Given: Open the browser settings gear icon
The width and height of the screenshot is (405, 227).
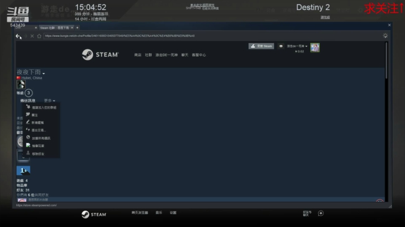Looking at the screenshot, I should [385, 35].
